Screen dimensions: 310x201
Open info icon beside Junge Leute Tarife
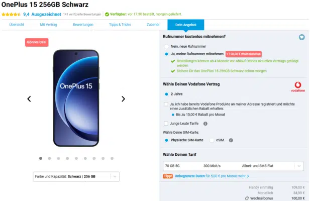coord(205,123)
